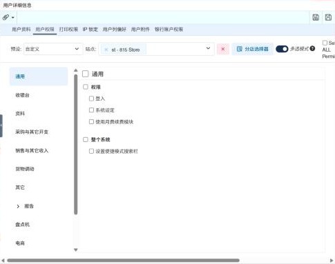Check the 通用 header checkbox

tap(86, 74)
